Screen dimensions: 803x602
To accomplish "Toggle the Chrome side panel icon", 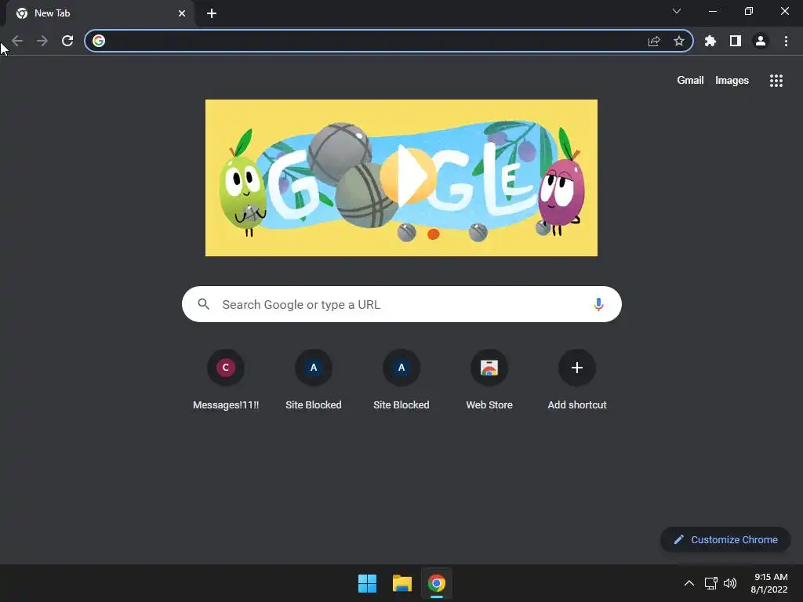I will tap(735, 41).
